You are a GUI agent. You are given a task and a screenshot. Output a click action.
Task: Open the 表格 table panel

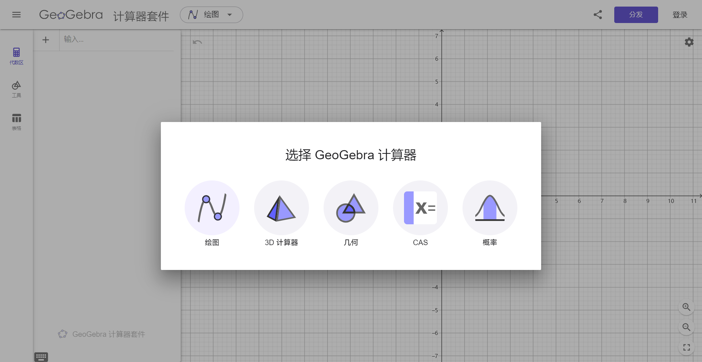16,122
